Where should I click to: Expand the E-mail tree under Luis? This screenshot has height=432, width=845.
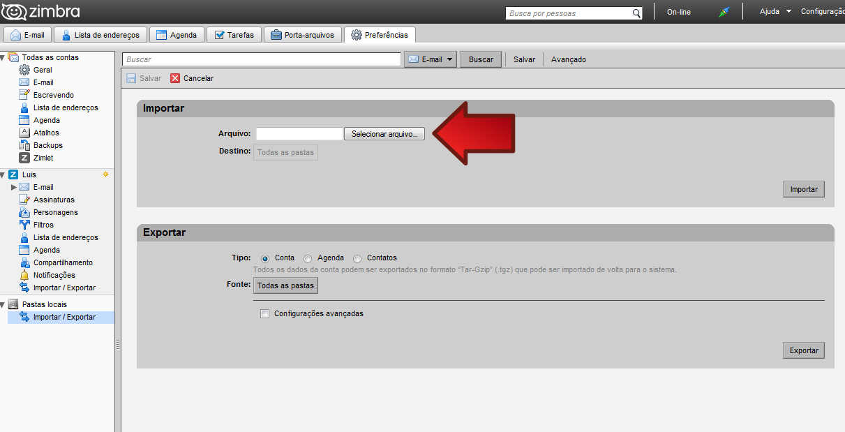pos(14,187)
